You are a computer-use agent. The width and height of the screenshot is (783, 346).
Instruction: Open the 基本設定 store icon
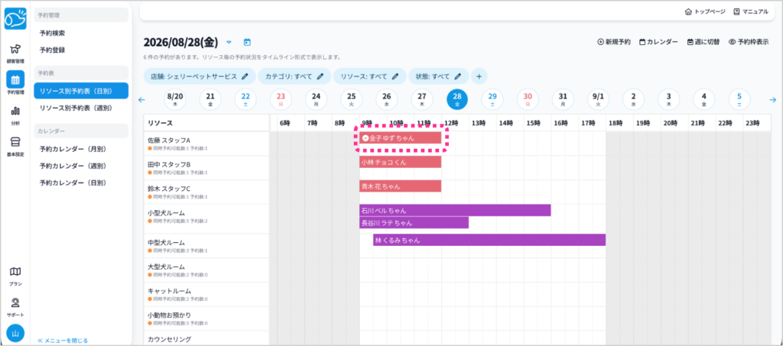click(15, 146)
